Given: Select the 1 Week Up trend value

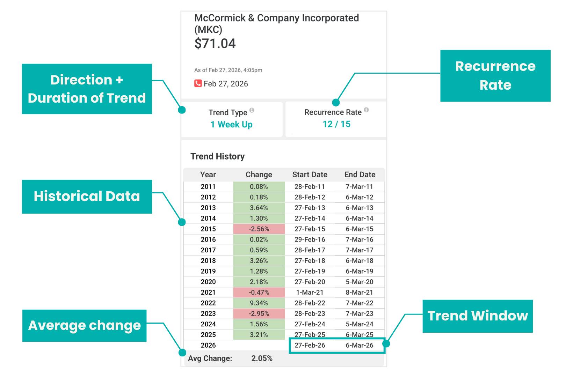Looking at the screenshot, I should (231, 124).
